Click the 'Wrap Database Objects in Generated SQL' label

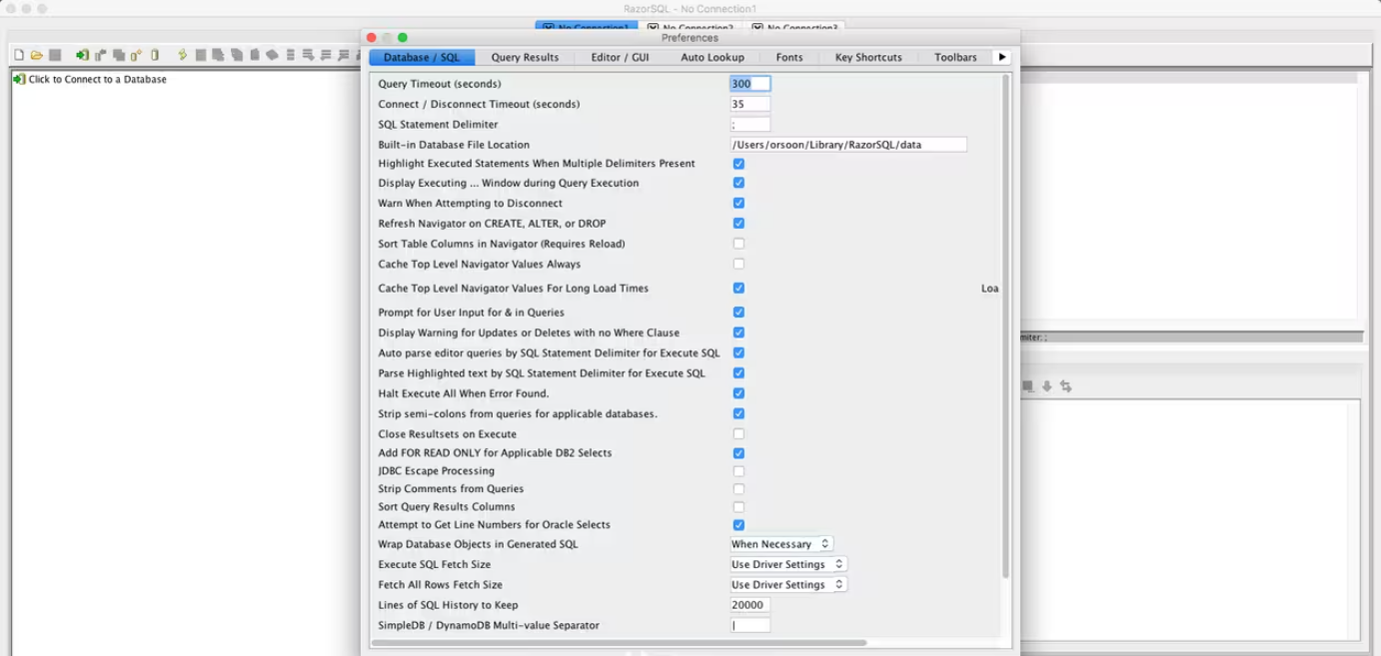pos(478,544)
